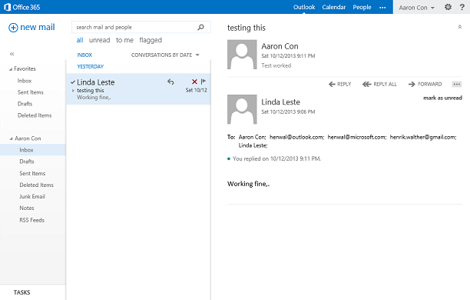Click Linda Leste's profile picture
The image size is (470, 300).
242,109
